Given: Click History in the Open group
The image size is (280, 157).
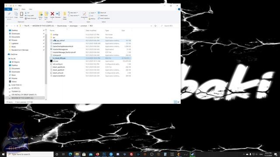Looking at the screenshot, I should 92,18.
